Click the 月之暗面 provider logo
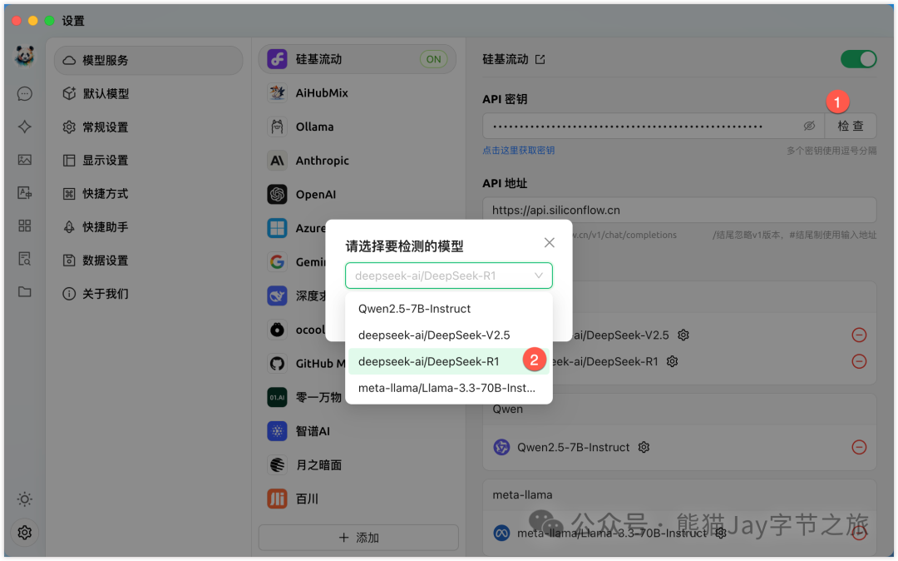The height and width of the screenshot is (561, 898). coord(277,465)
